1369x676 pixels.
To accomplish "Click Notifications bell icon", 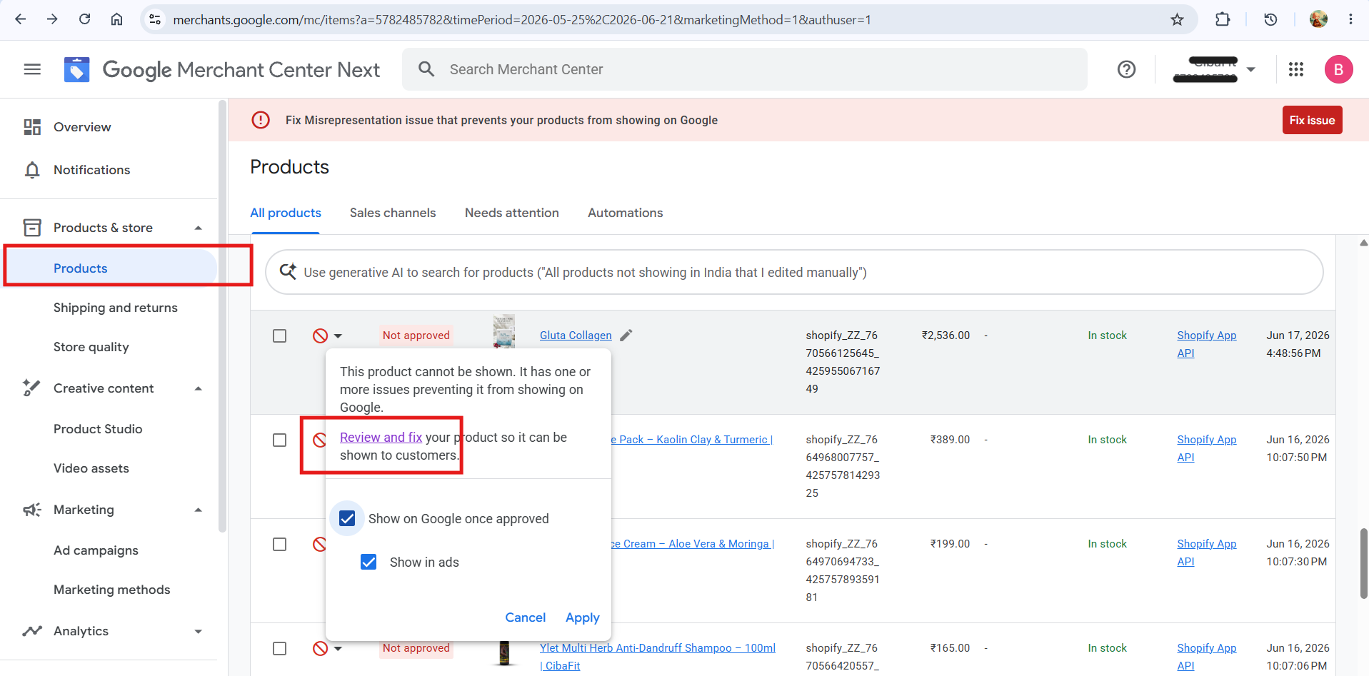I will (x=32, y=170).
